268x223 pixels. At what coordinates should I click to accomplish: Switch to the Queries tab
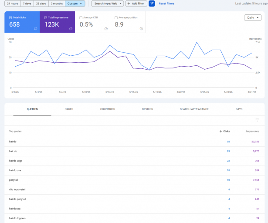(x=32, y=109)
